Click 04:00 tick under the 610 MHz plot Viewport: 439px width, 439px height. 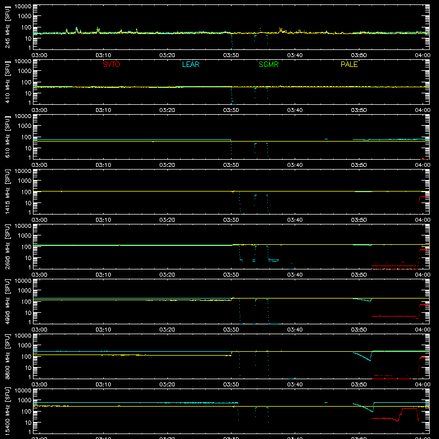[x=423, y=165]
